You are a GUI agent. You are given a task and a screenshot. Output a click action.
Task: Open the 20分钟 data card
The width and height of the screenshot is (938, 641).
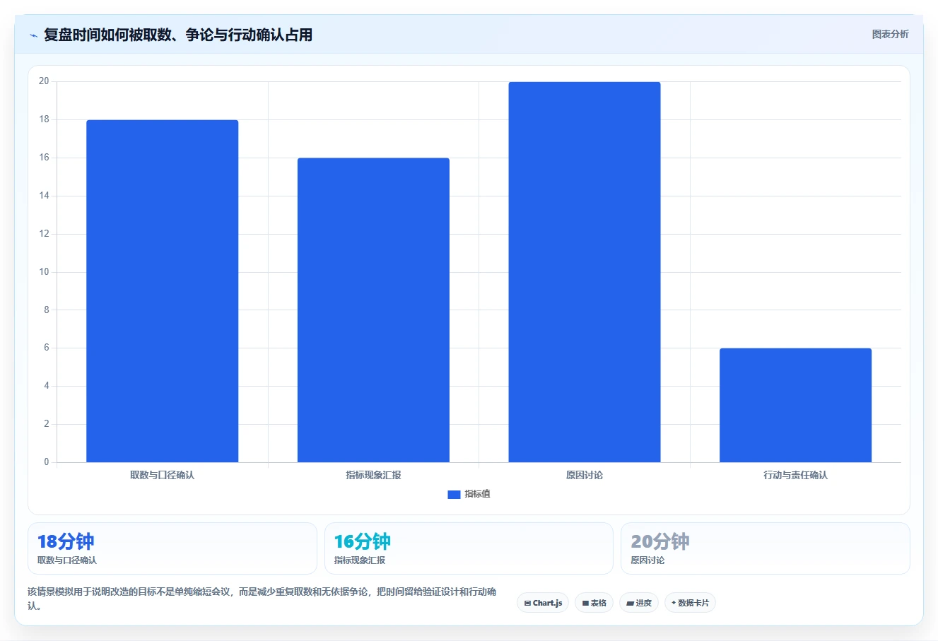pos(766,548)
